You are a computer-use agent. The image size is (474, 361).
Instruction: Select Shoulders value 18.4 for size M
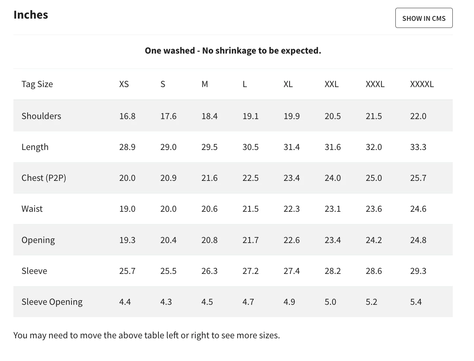coord(209,116)
